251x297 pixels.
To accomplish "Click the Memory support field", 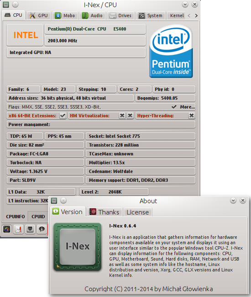I will (x=141, y=180).
